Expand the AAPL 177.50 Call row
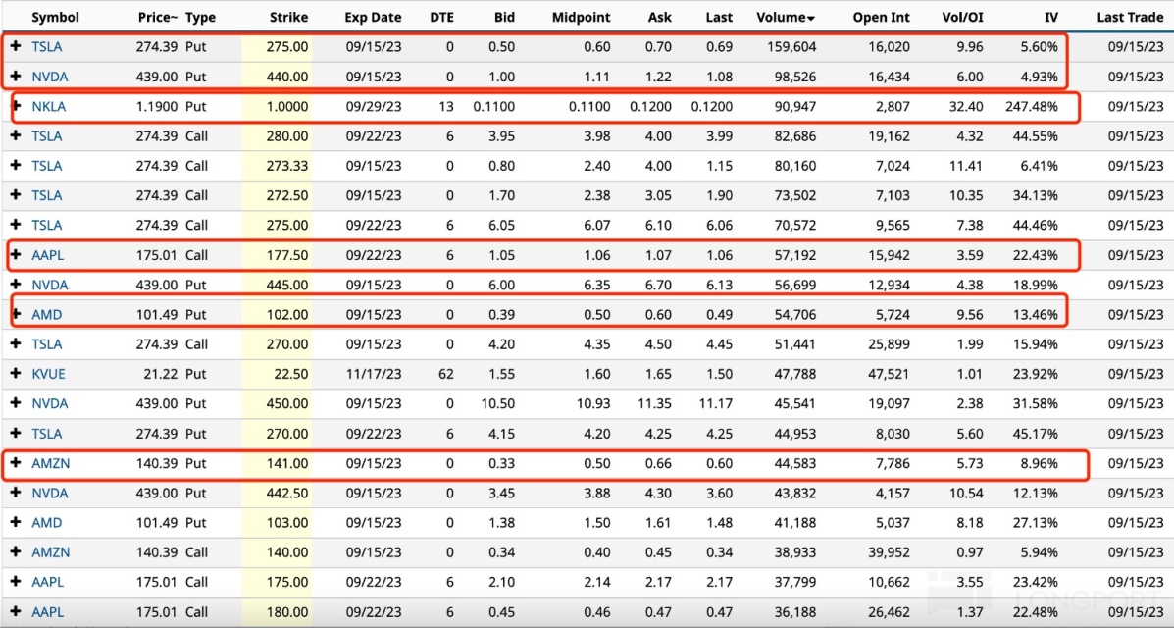The image size is (1174, 628). pyautogui.click(x=16, y=255)
